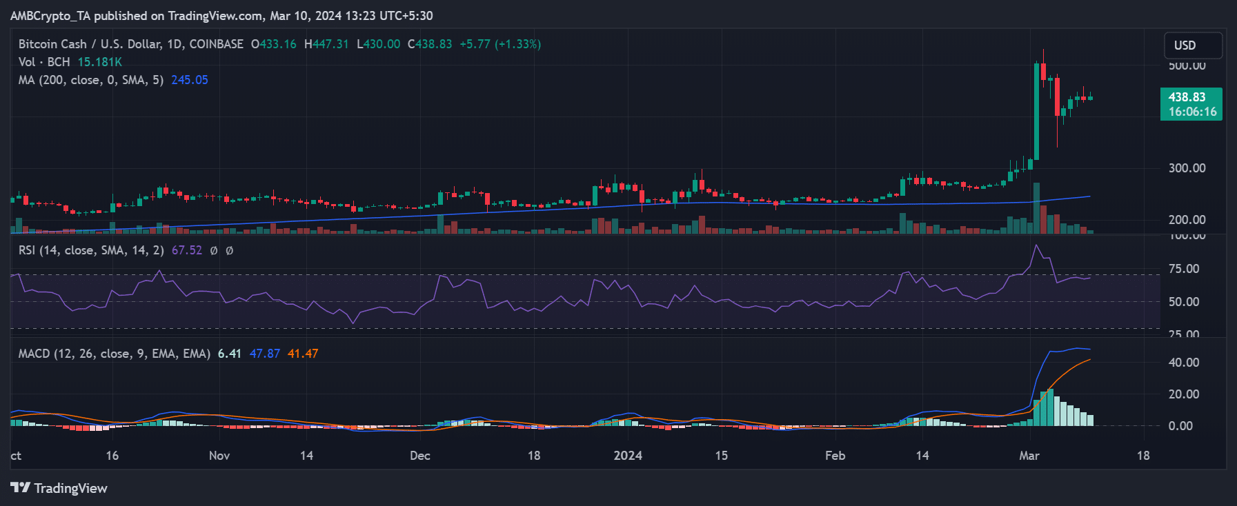The width and height of the screenshot is (1237, 506).
Task: Click the MACD 20.00 axis label
Action: click(1184, 394)
